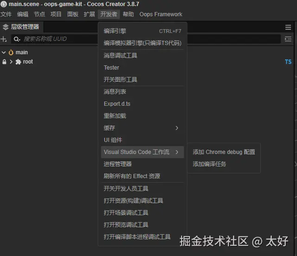This screenshot has height=256, width=297.
Task: Toggle 开关图形工具
Action: (x=142, y=80)
